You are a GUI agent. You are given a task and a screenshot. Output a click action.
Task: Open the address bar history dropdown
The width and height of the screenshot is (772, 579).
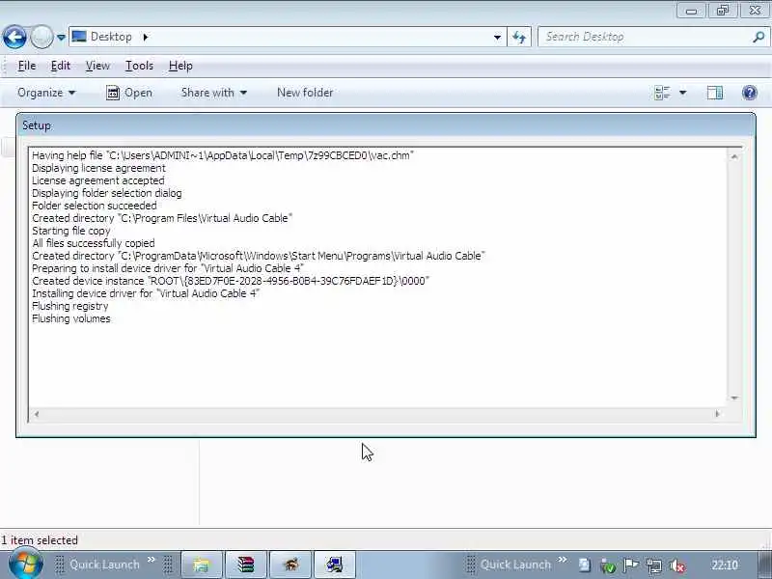(497, 37)
